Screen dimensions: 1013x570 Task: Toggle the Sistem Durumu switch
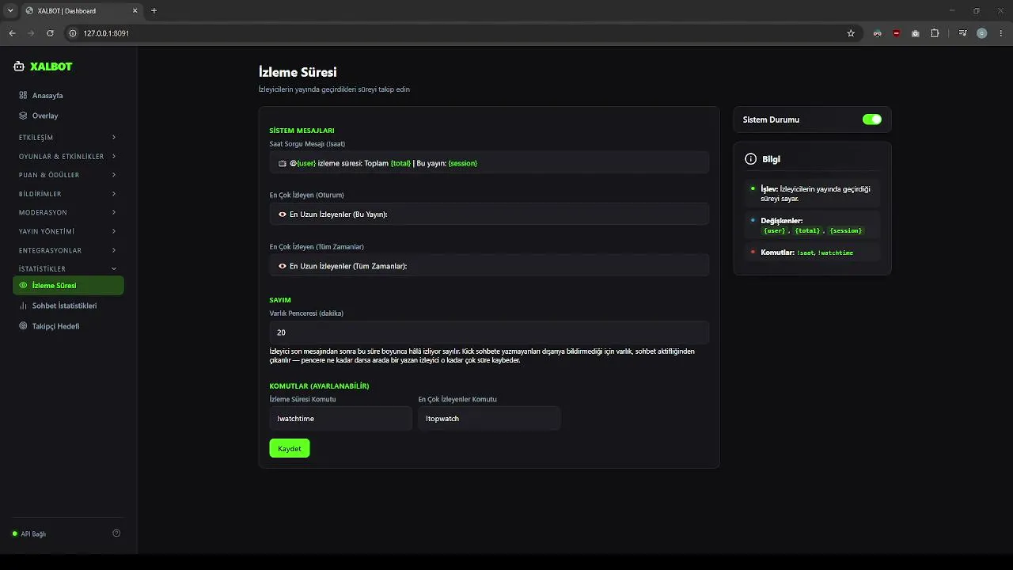coord(872,120)
